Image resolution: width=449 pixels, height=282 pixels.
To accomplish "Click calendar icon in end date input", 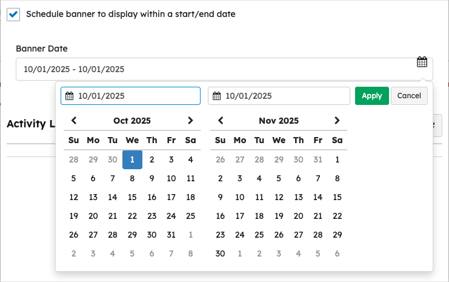I will click(x=217, y=96).
